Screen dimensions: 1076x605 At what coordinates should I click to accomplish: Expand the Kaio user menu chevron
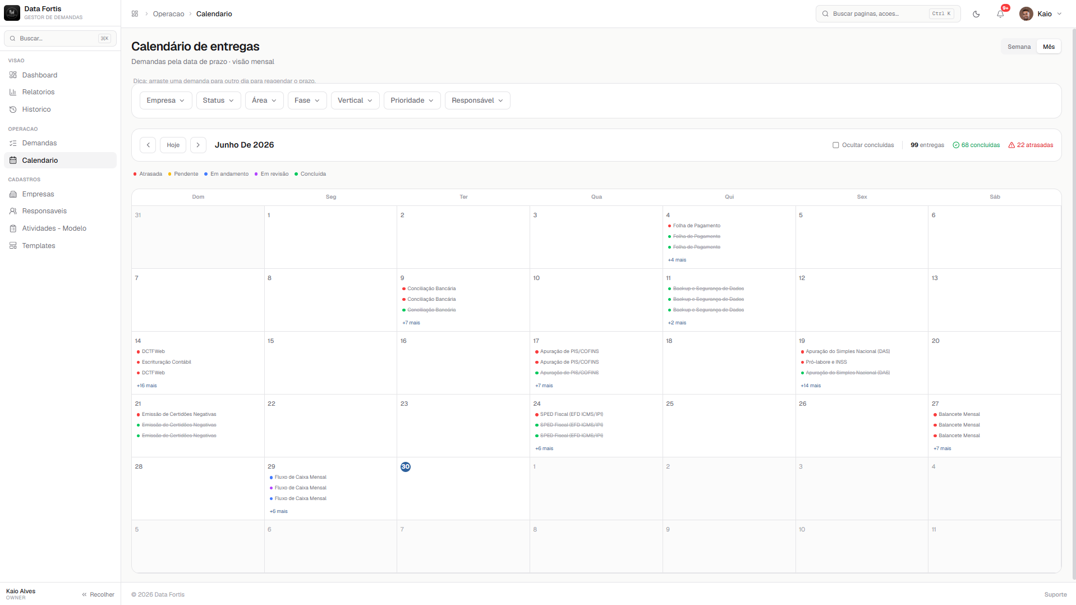click(x=1059, y=14)
